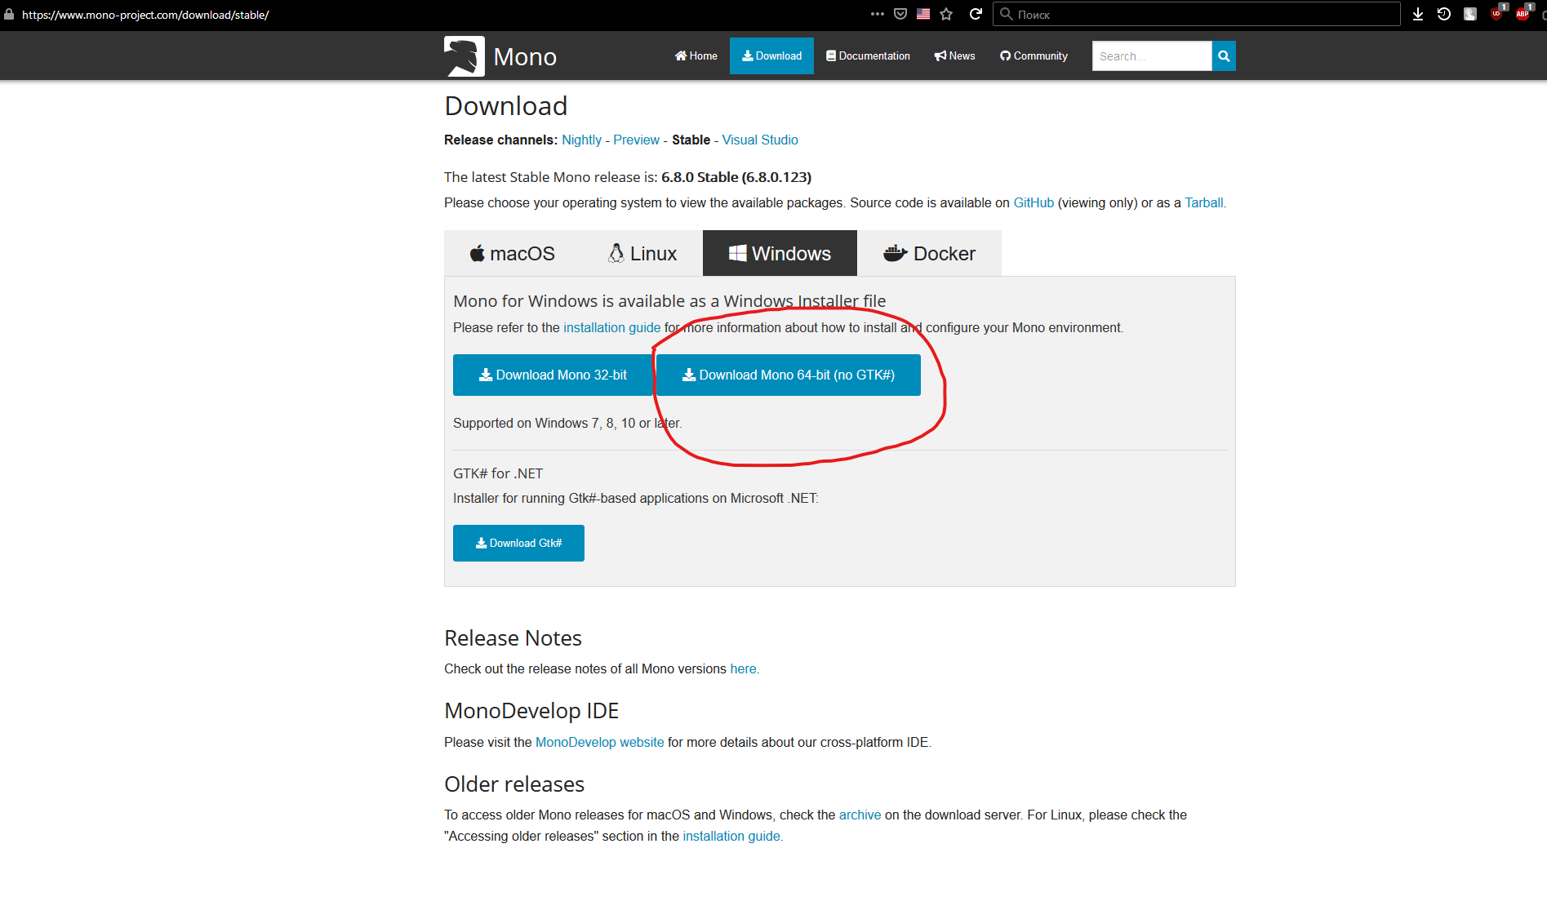Bookmark page with the star icon
Viewport: 1547px width, 897px height.
click(x=946, y=14)
